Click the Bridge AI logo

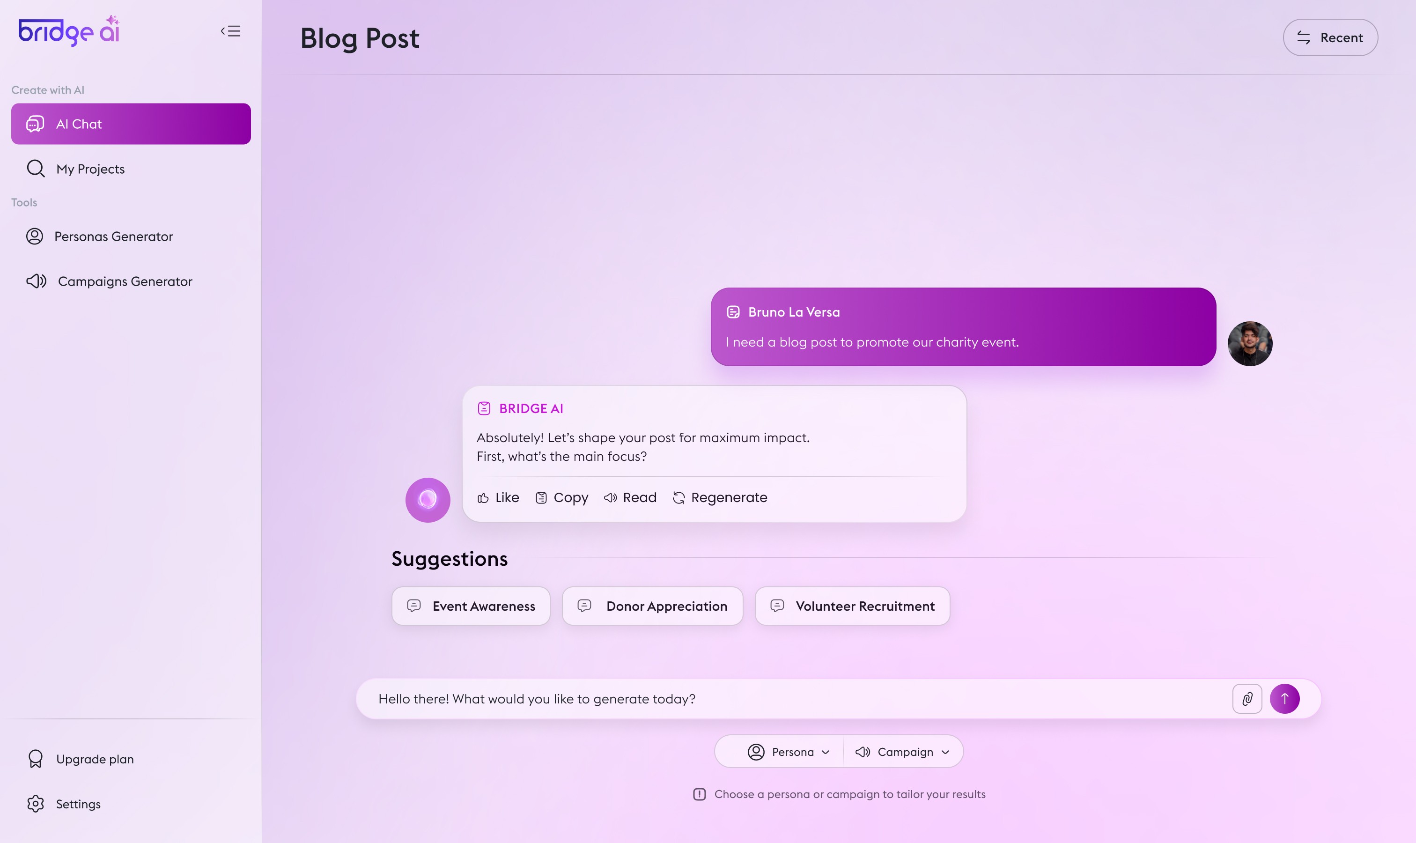69,31
